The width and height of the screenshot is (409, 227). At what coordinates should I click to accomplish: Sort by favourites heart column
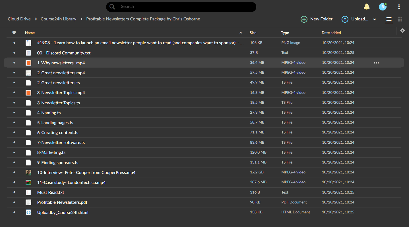pos(14,33)
